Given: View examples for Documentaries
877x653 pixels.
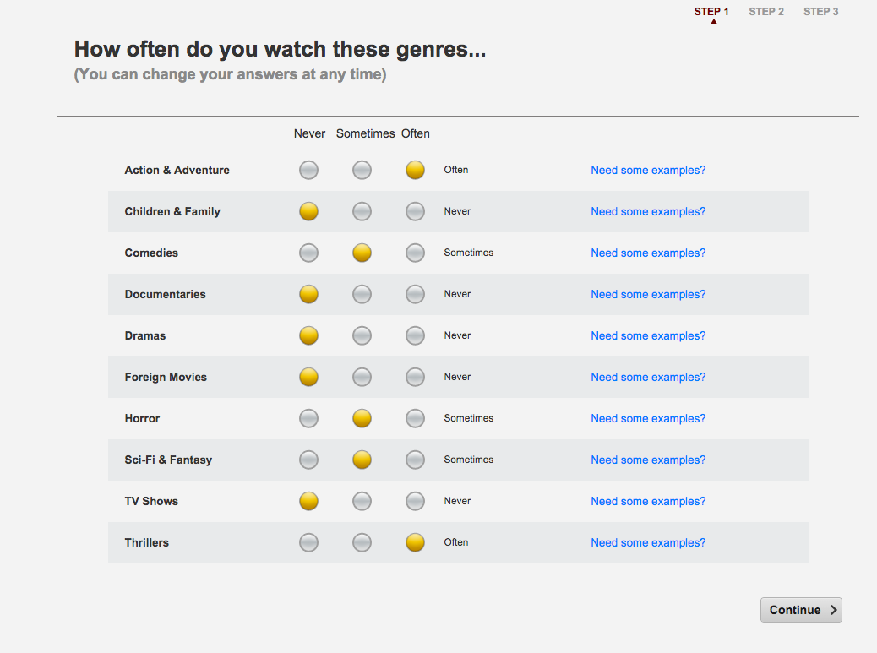Looking at the screenshot, I should tap(648, 294).
